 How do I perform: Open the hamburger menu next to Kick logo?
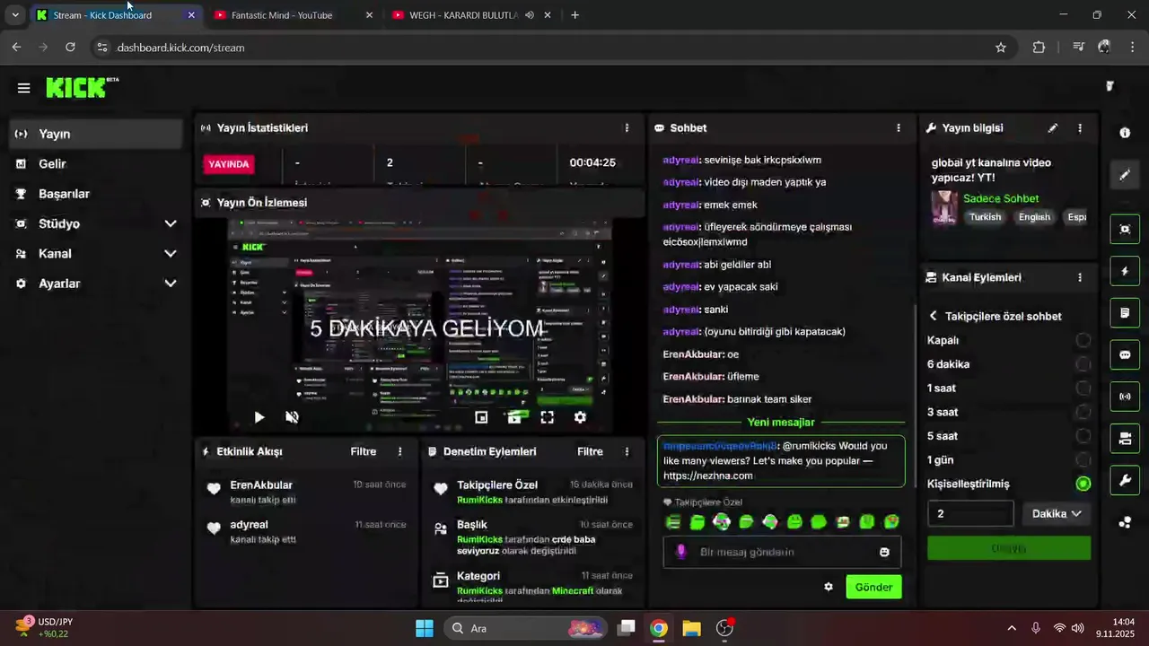coord(23,88)
